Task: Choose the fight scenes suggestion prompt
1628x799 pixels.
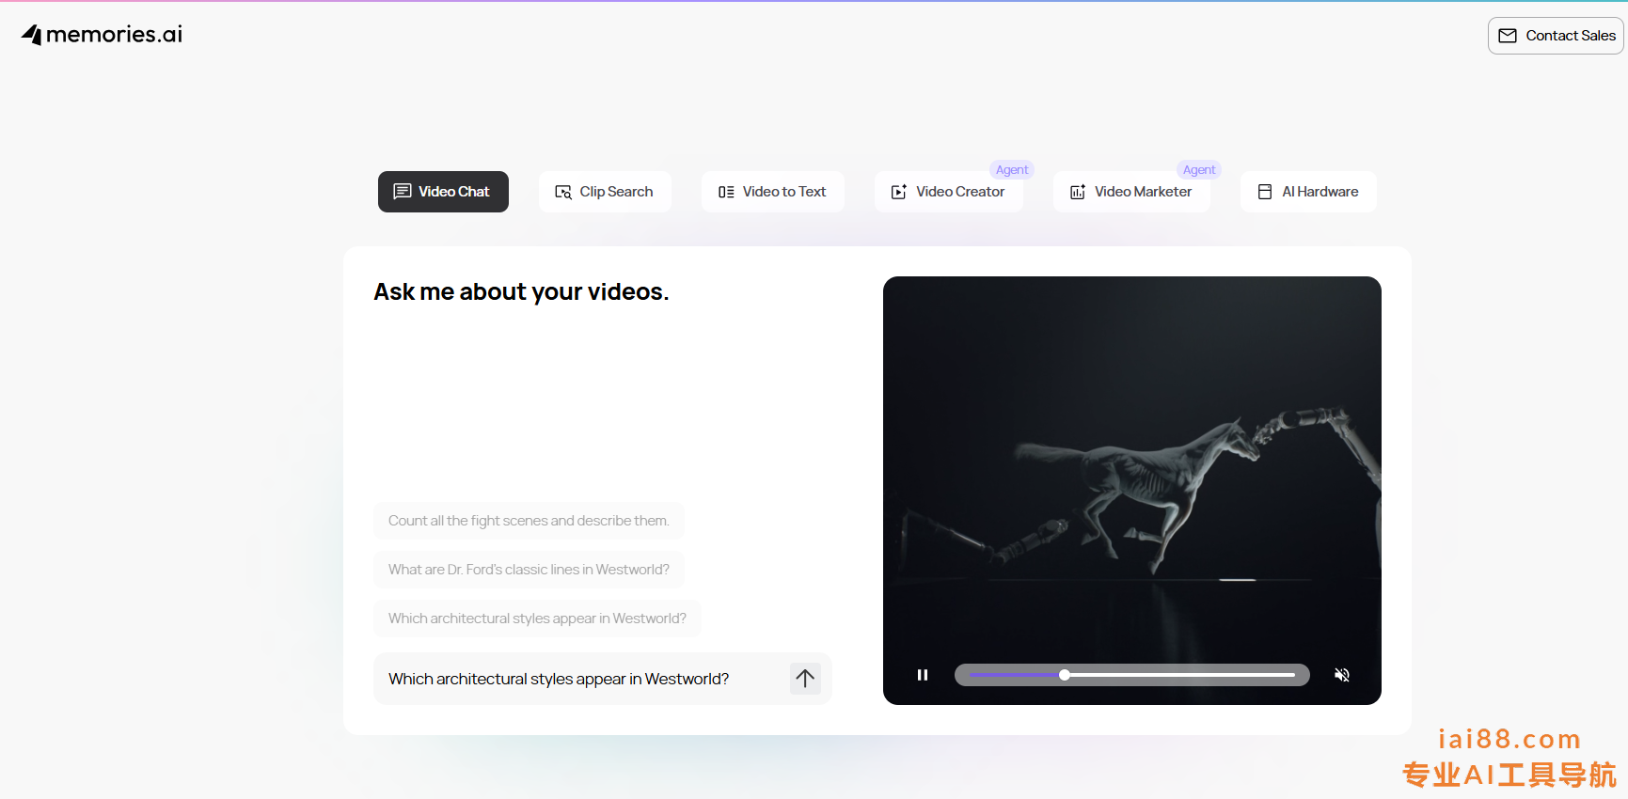Action: (x=529, y=521)
